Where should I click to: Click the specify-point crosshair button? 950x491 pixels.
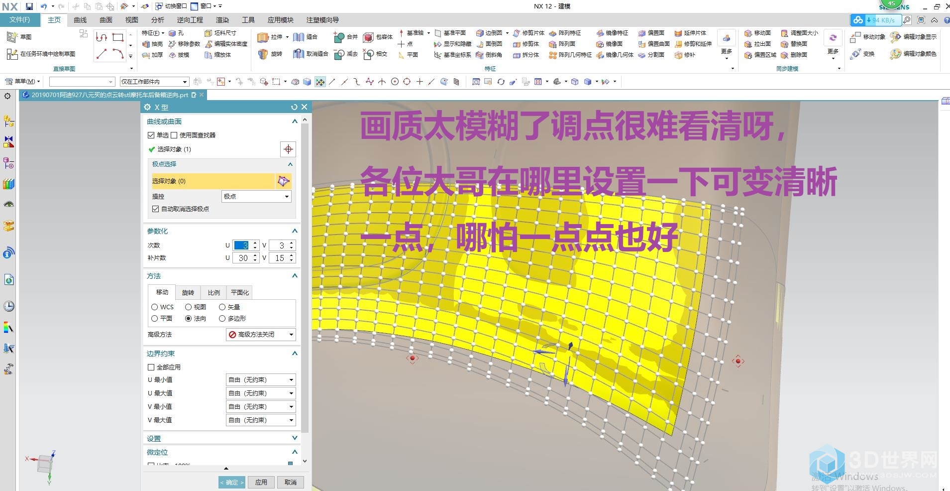[288, 149]
